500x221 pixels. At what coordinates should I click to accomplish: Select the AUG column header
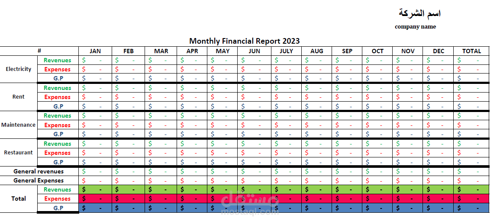click(316, 51)
